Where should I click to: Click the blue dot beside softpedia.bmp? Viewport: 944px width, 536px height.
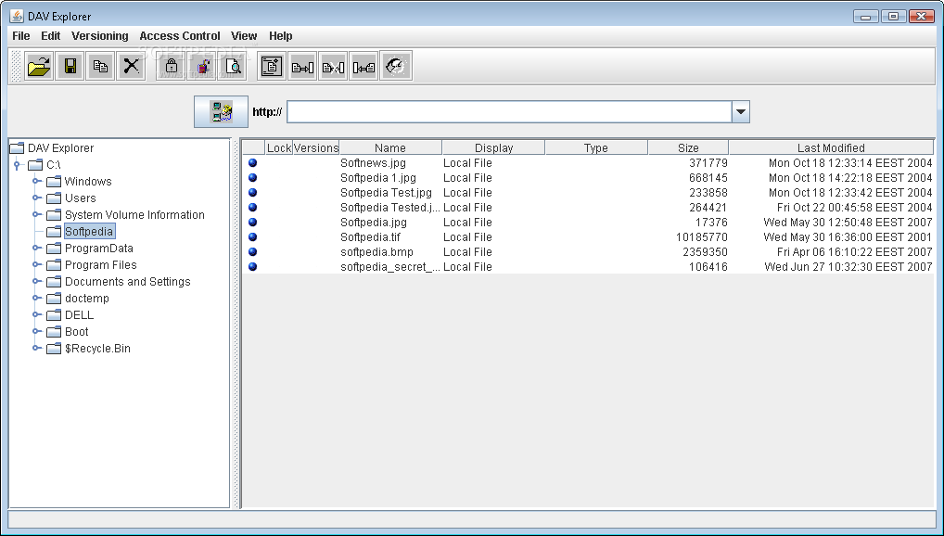[253, 251]
